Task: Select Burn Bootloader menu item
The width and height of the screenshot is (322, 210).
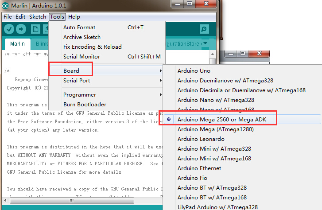Action: click(x=107, y=105)
